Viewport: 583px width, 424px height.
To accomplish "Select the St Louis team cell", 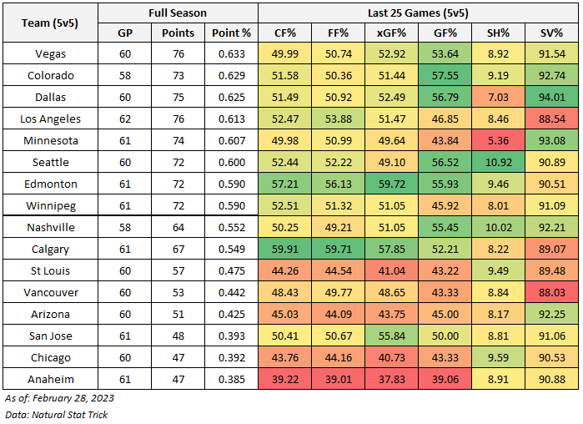I will pos(50,270).
